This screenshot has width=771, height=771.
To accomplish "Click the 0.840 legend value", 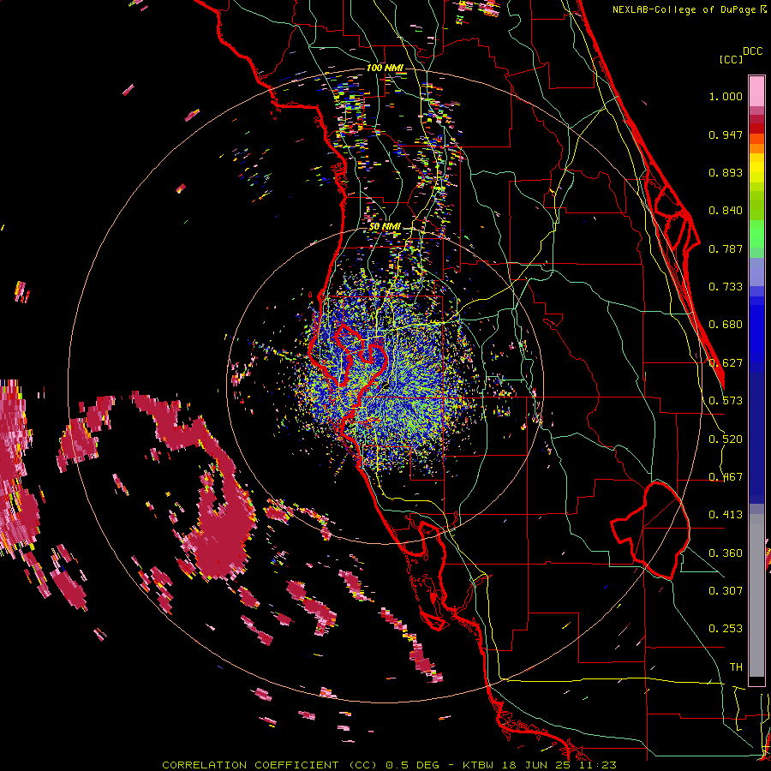I will (x=726, y=211).
